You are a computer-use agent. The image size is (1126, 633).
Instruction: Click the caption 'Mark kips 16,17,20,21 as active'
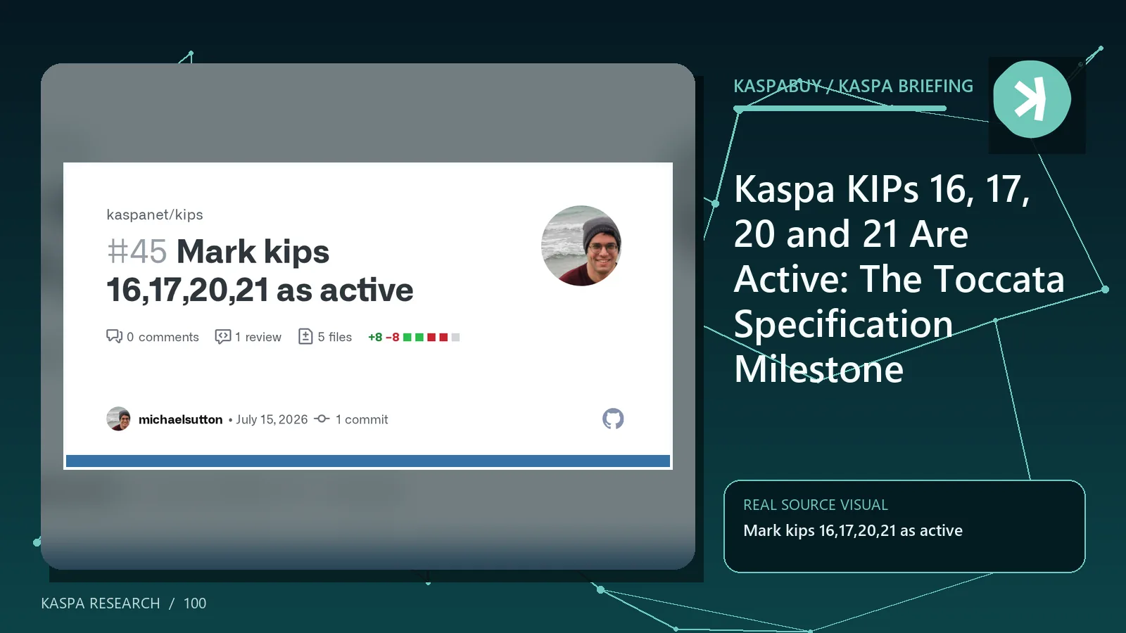(853, 530)
